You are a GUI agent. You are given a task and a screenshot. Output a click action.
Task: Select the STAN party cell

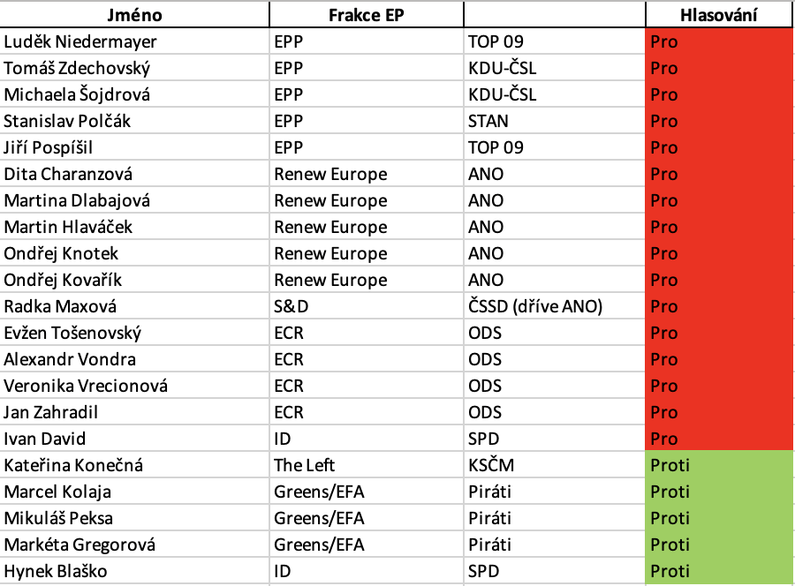tap(554, 121)
